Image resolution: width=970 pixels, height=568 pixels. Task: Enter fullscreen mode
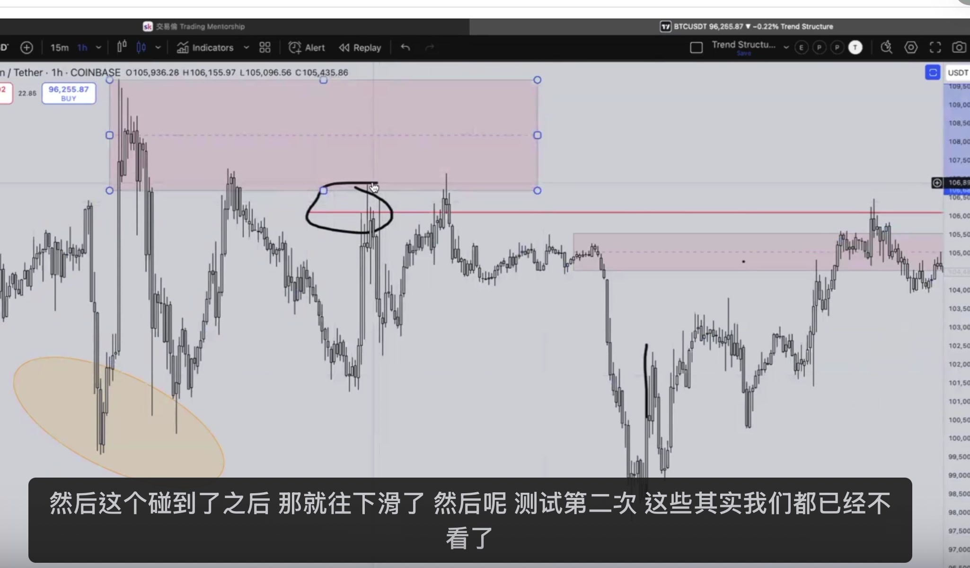point(935,47)
